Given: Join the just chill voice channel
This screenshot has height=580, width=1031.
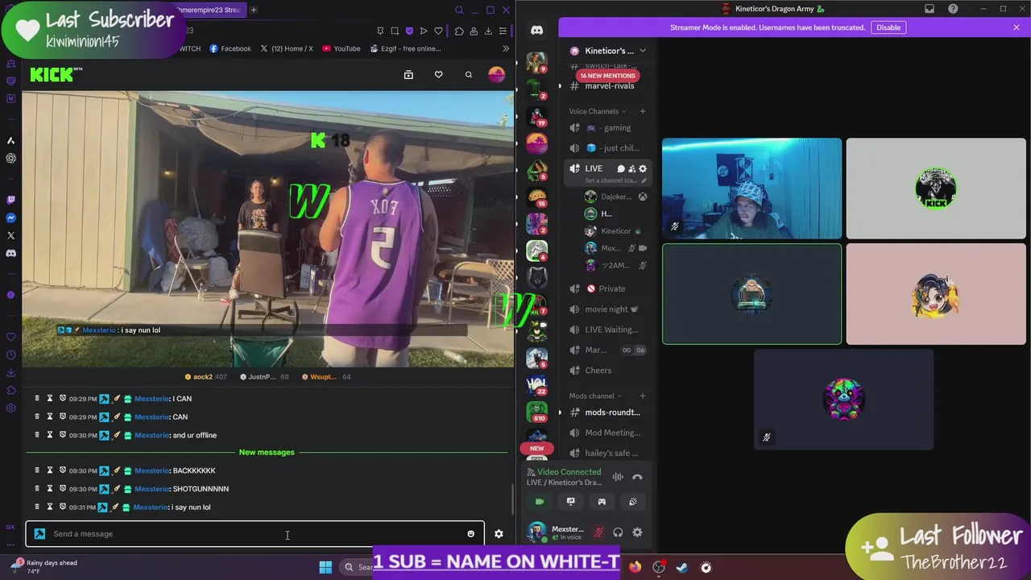Looking at the screenshot, I should point(610,148).
